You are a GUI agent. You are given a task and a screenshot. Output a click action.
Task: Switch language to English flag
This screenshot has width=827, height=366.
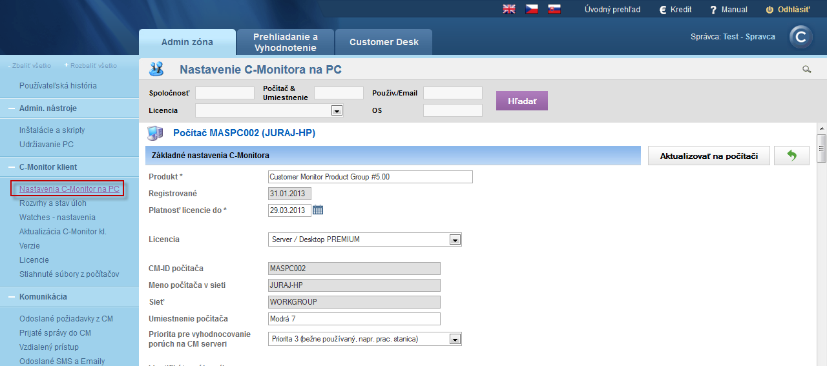(x=509, y=9)
